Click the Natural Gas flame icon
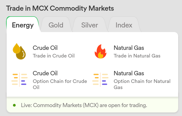 pos(101,51)
